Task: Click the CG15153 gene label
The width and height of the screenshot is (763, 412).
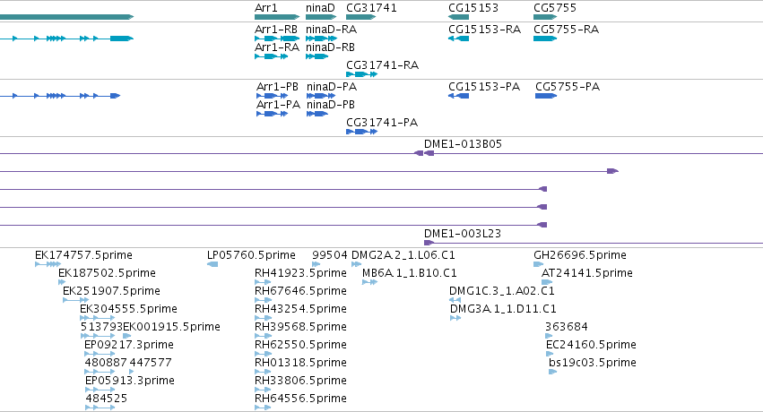Action: pyautogui.click(x=473, y=8)
